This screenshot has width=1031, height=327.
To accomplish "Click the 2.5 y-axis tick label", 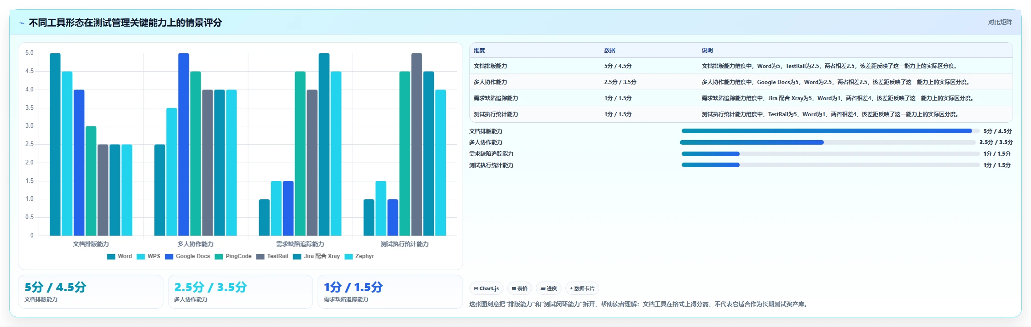I will coord(29,144).
